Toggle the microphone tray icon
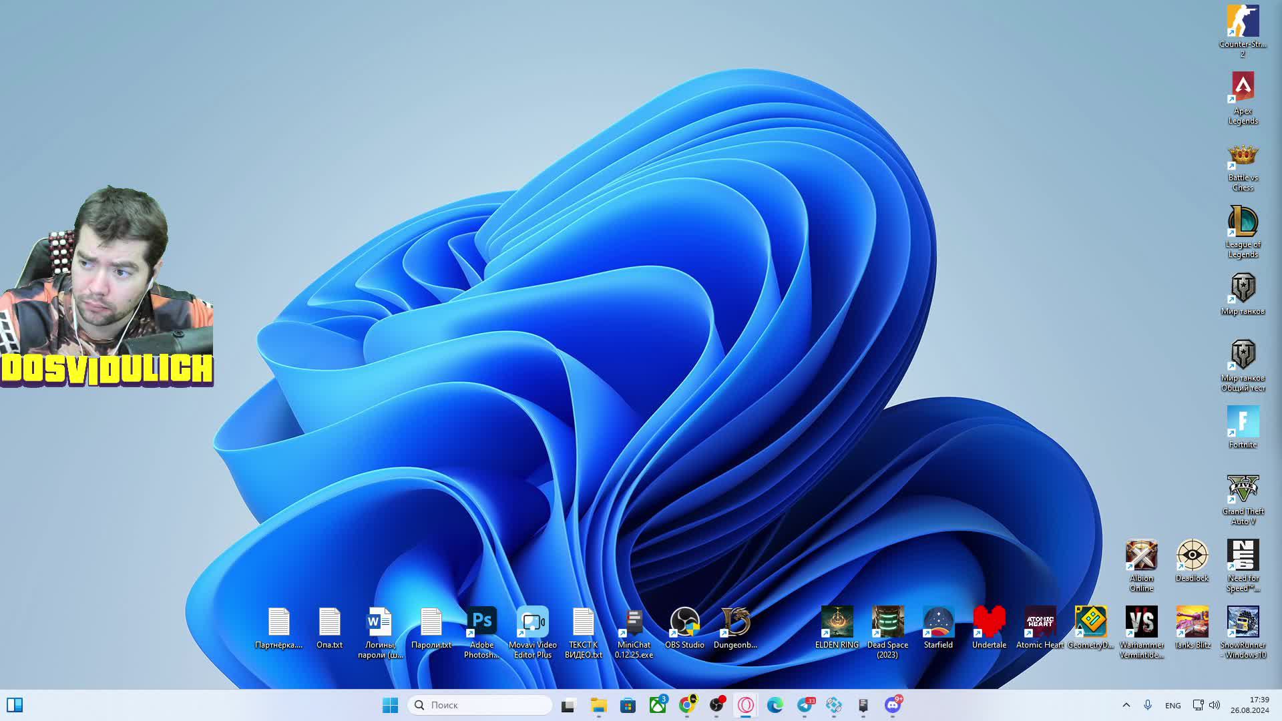 1148,705
